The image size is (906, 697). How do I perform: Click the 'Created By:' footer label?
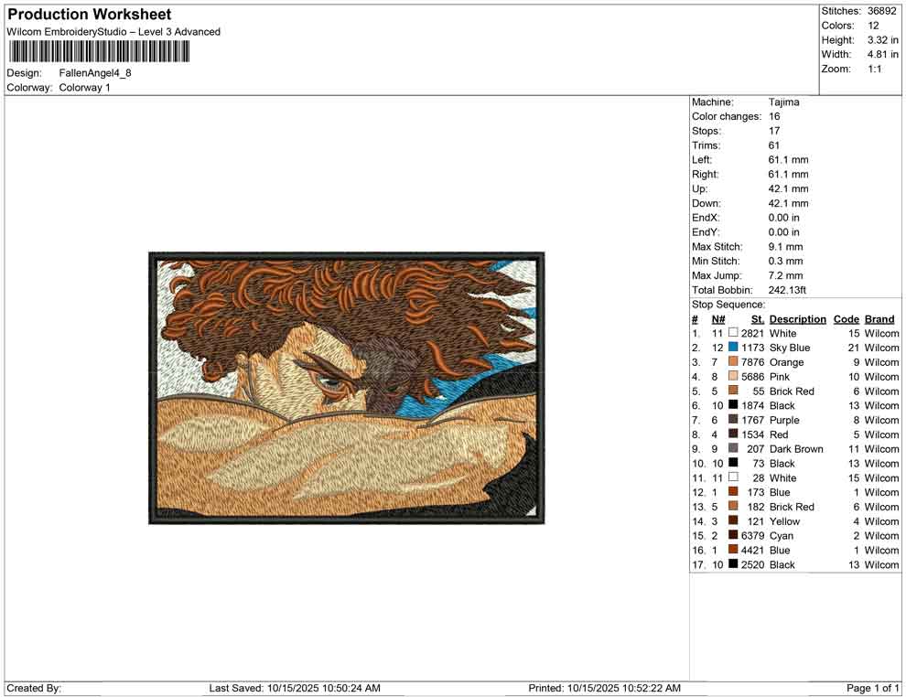click(34, 688)
